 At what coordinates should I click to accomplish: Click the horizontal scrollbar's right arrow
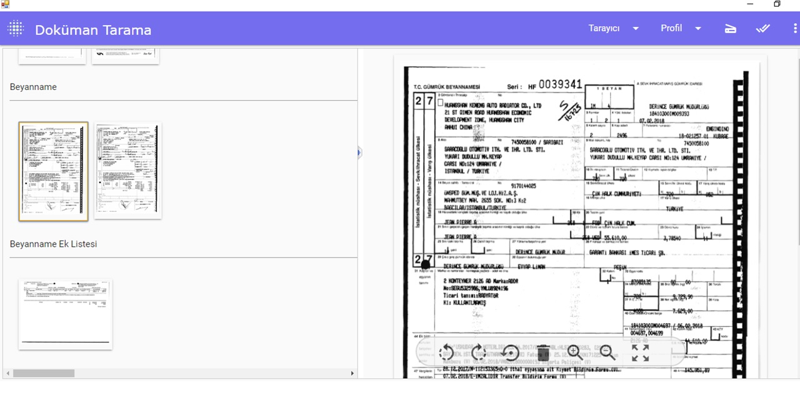(352, 373)
